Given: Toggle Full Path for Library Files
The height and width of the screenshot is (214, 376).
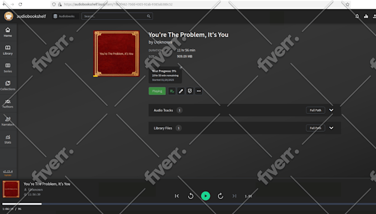Looking at the screenshot, I should [x=315, y=128].
